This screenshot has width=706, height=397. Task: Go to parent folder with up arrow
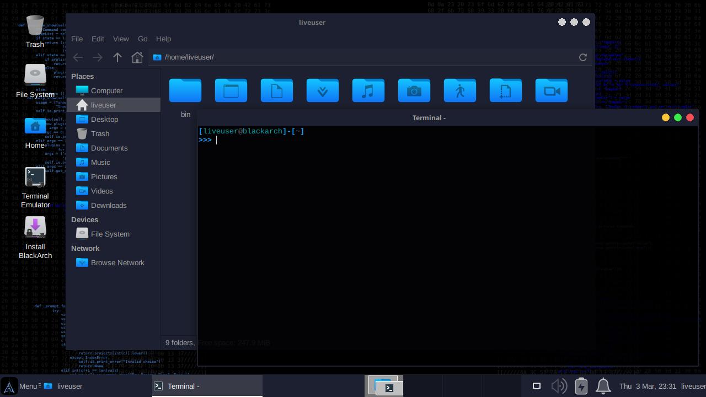(x=117, y=57)
